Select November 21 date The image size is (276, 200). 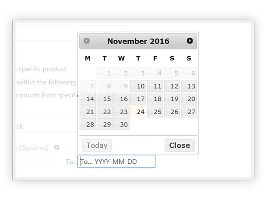pyautogui.click(x=88, y=111)
